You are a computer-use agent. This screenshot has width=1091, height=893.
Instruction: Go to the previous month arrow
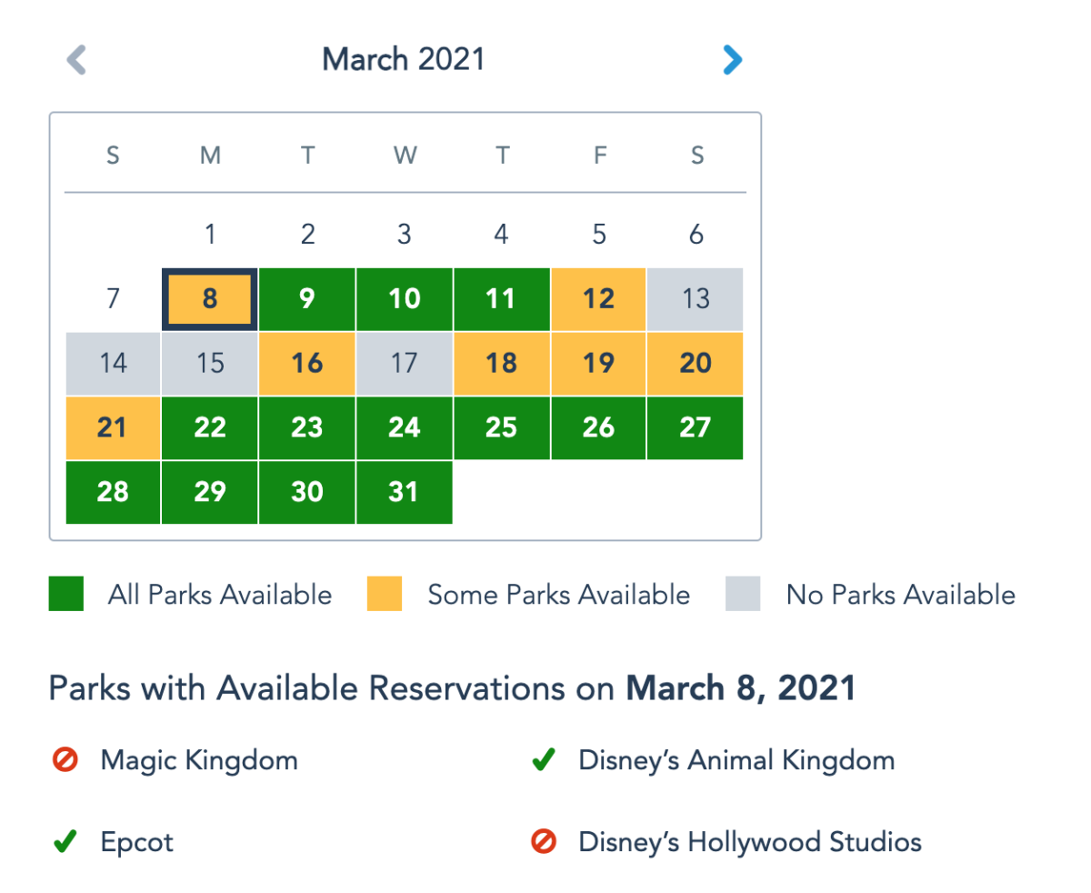click(x=76, y=61)
